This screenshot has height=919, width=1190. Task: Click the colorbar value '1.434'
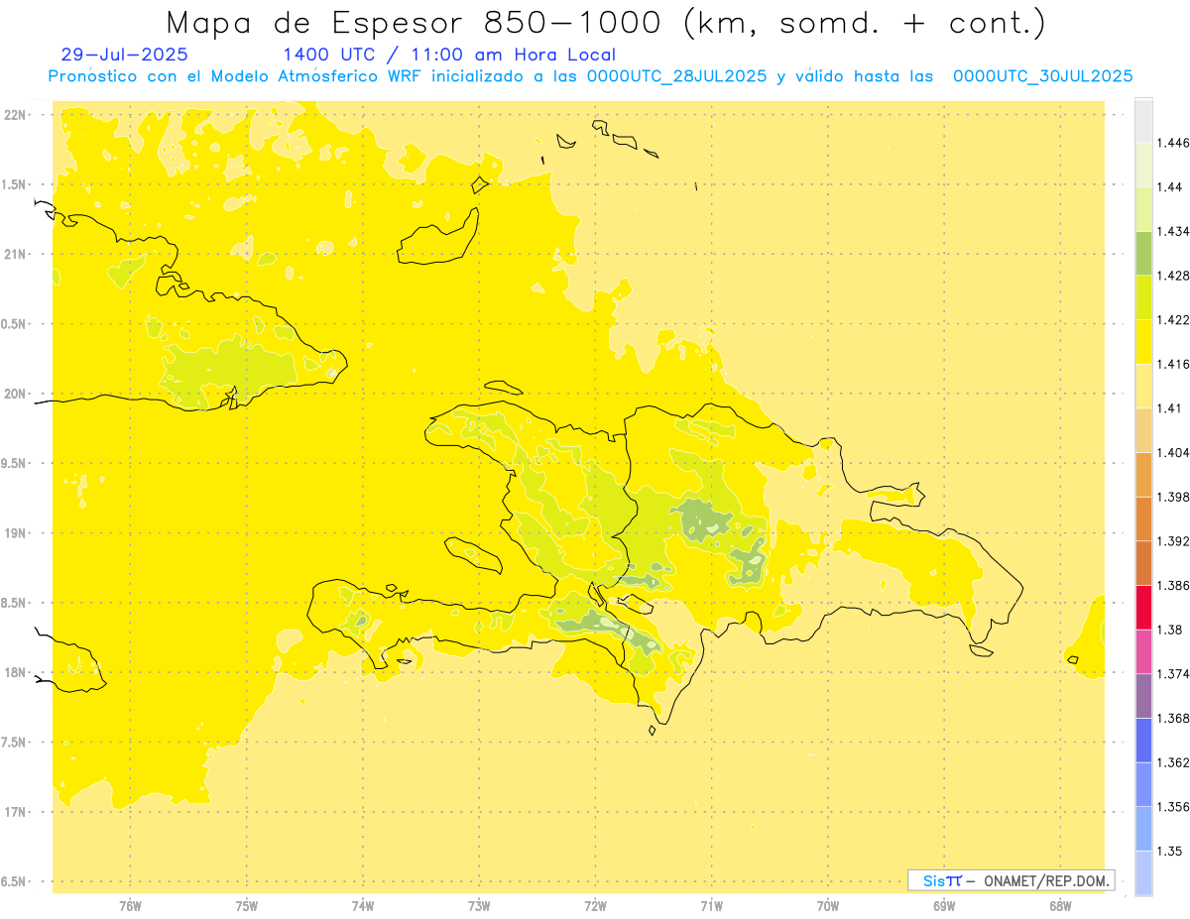(1173, 231)
